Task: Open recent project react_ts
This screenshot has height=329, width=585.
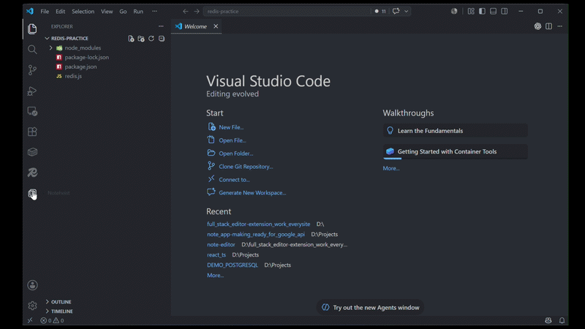Action: point(216,254)
